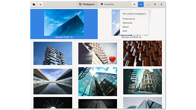Click the hamburger menu icon
Viewport: 196px width, 110px height.
pos(134,4)
